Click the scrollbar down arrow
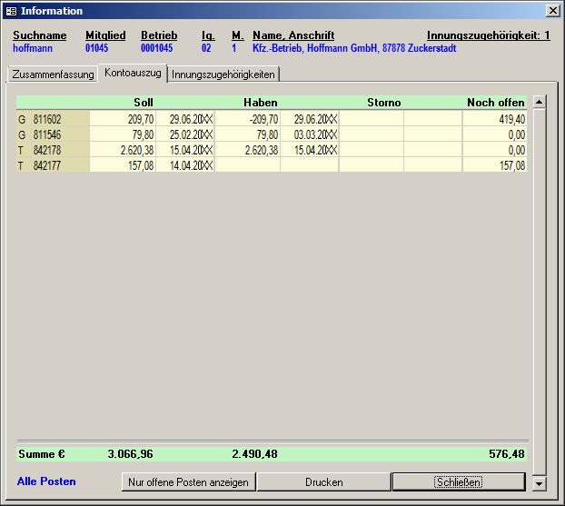The height and width of the screenshot is (506, 565). (540, 482)
